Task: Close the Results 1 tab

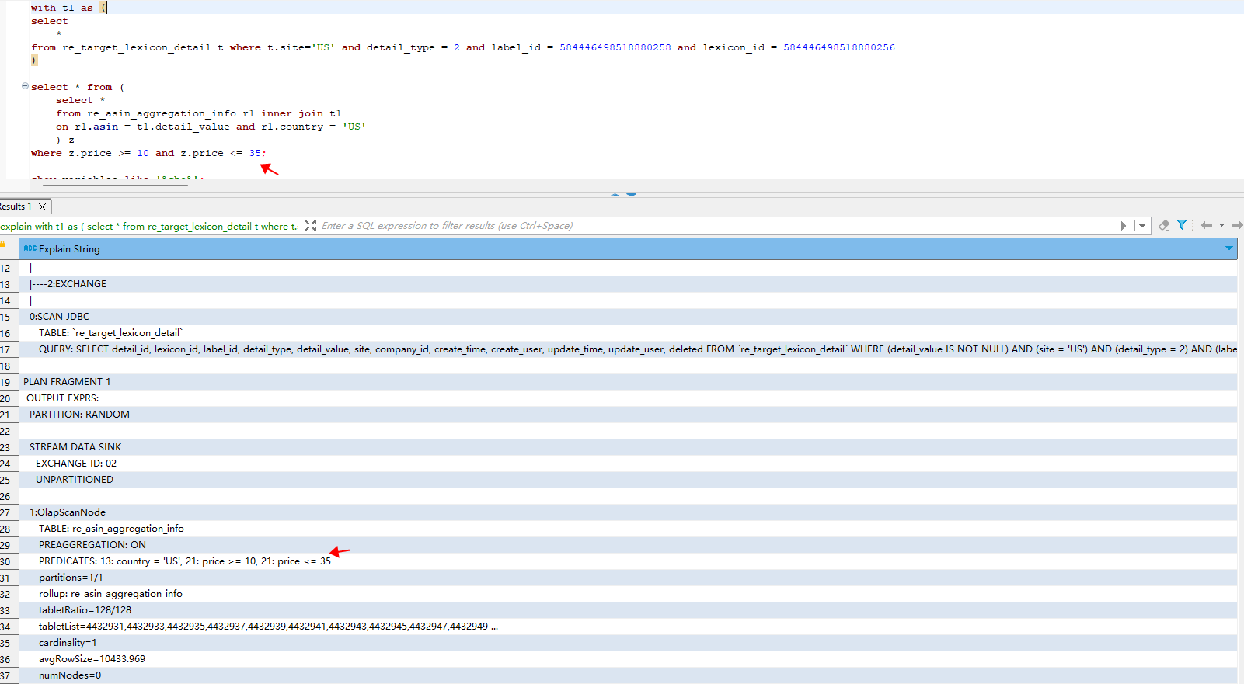Action: coord(43,207)
